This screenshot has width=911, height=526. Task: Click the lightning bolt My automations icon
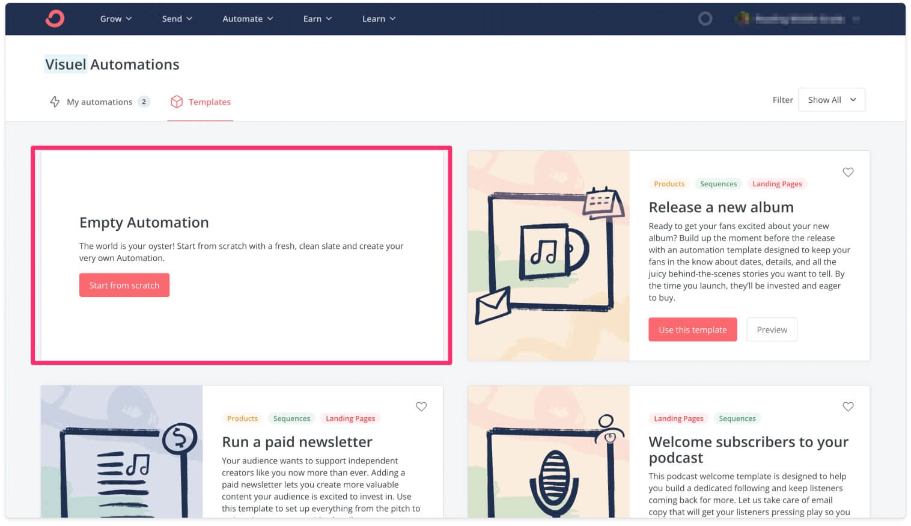[x=55, y=102]
